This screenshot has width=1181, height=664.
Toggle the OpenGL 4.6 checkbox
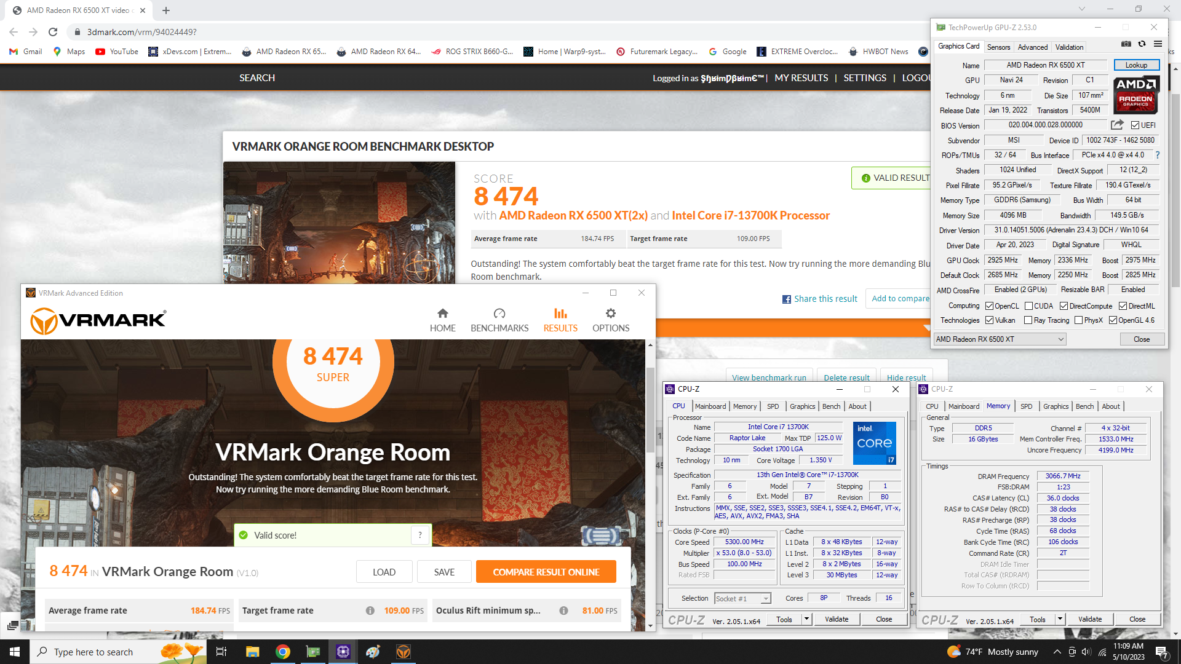tap(1113, 320)
